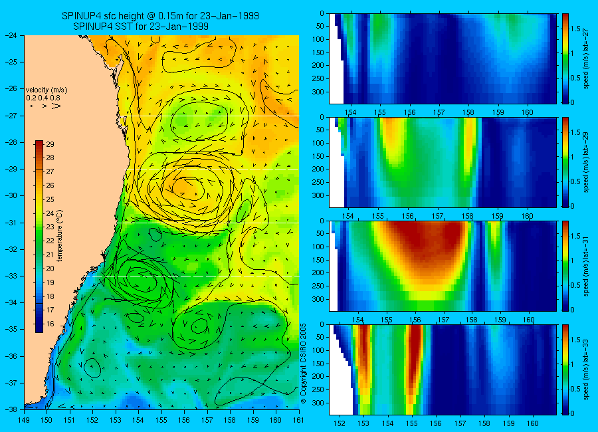The image size is (598, 432).
Task: Click the '-36' latitude tick on the map
Action: [11, 356]
